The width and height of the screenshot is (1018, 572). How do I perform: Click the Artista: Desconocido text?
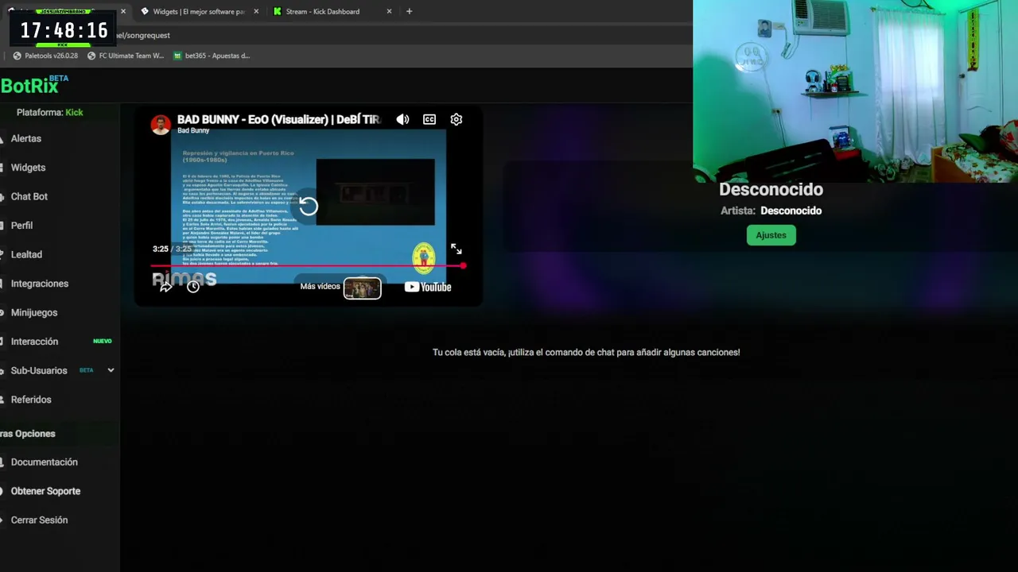tap(771, 211)
